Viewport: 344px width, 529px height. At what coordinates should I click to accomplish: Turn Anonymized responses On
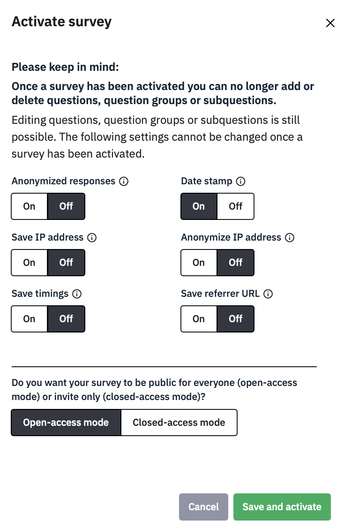tap(30, 206)
